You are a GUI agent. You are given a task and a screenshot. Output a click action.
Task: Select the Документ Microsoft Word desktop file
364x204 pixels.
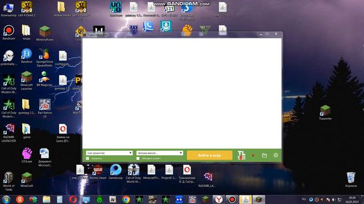[x=44, y=158]
